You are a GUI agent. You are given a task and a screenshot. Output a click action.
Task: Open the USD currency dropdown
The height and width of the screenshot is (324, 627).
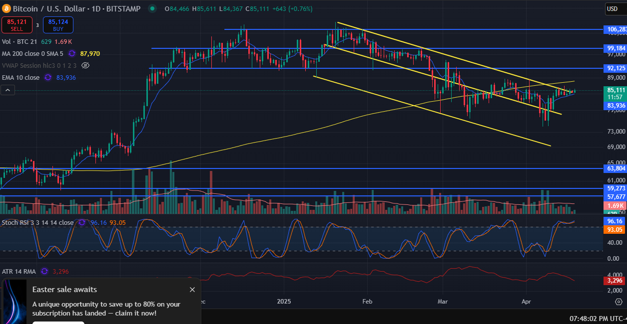point(613,8)
